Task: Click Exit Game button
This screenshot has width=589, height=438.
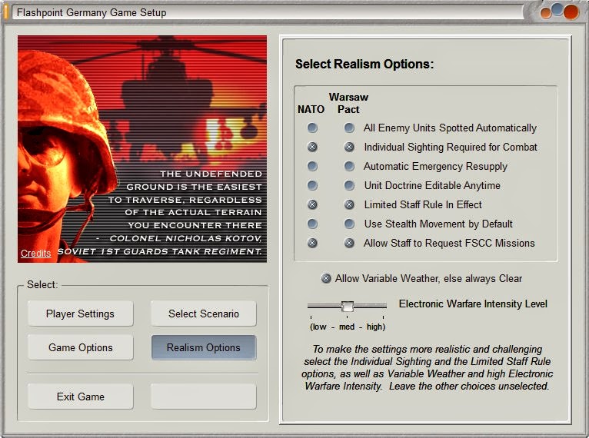Action: (x=80, y=397)
